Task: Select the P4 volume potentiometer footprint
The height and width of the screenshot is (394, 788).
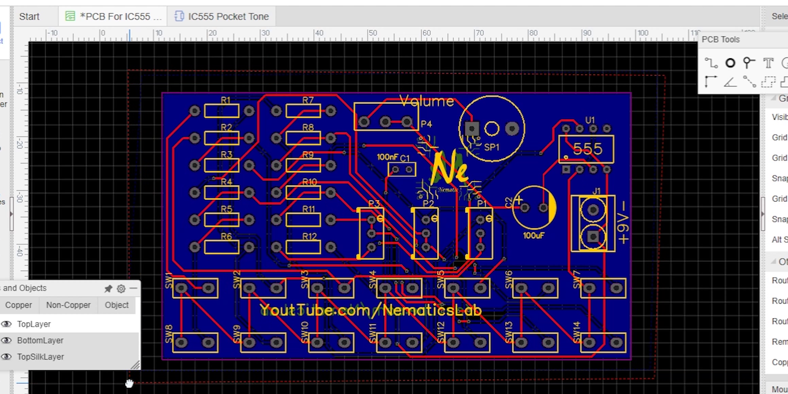Action: 386,117
